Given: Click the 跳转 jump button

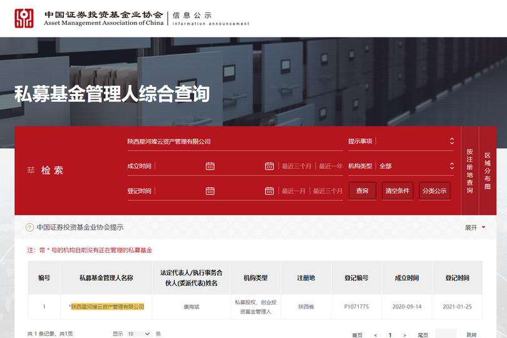Looking at the screenshot, I should tap(471, 335).
